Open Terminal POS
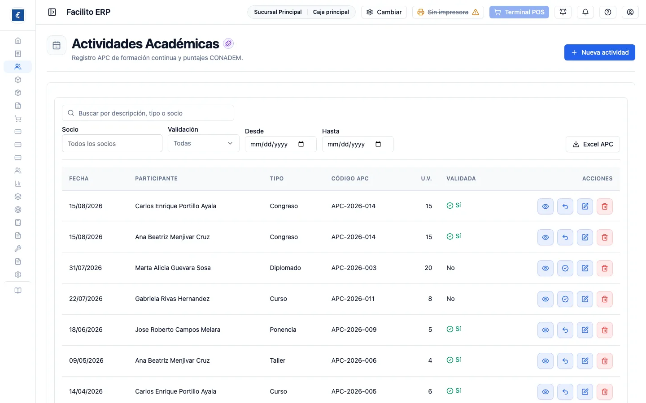Image resolution: width=646 pixels, height=403 pixels. pyautogui.click(x=519, y=12)
